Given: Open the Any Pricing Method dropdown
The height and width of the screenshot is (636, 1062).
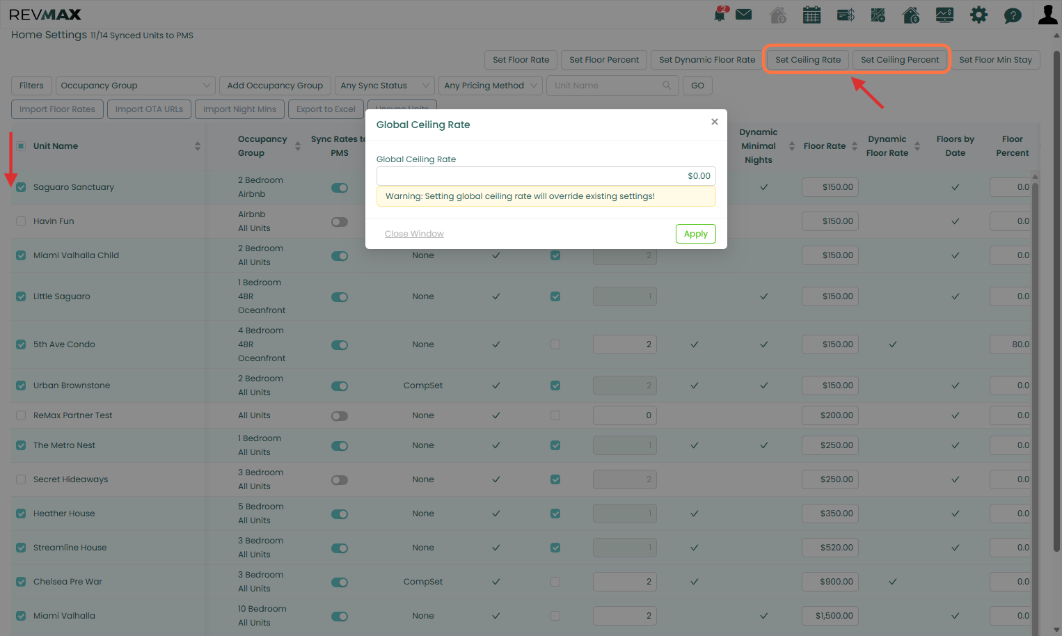Looking at the screenshot, I should (491, 86).
